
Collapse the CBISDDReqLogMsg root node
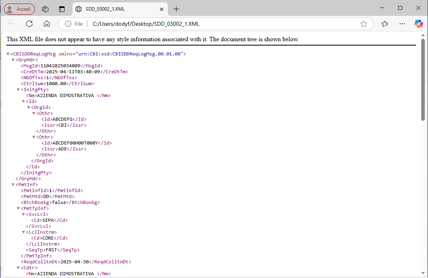pyautogui.click(x=8, y=54)
